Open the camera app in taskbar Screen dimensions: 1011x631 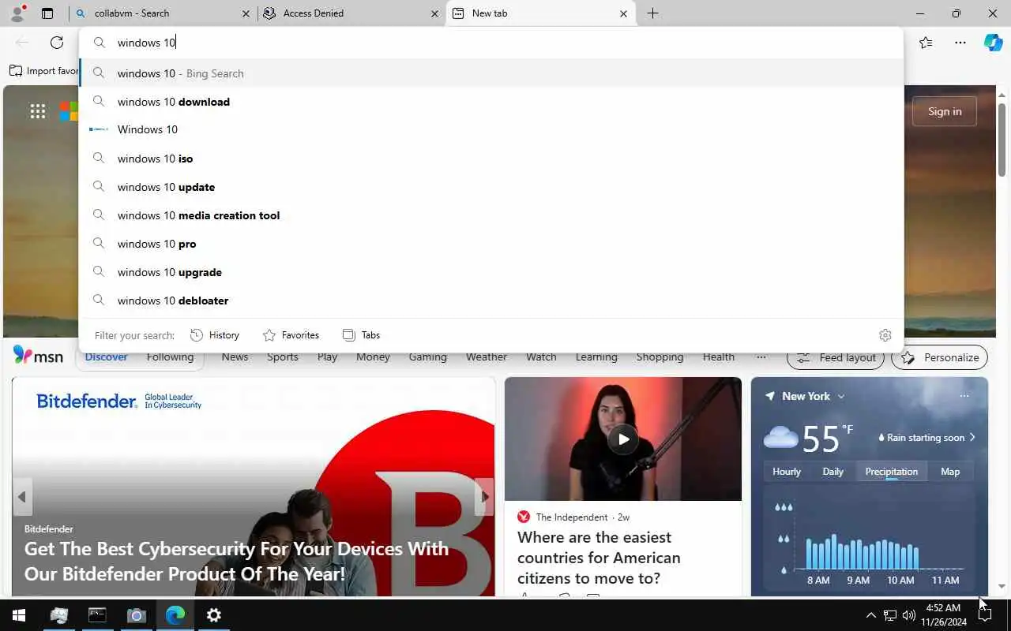pyautogui.click(x=136, y=615)
